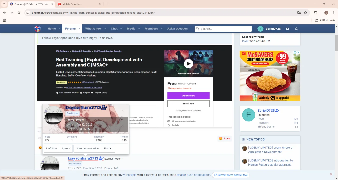Click the Forums link in notification bar
The width and height of the screenshot is (338, 180).
click(x=131, y=175)
